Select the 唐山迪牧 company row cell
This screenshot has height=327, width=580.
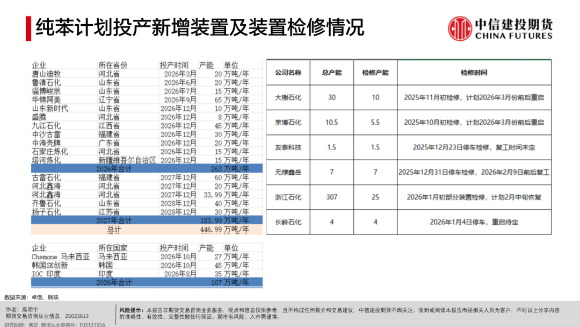[x=46, y=74]
